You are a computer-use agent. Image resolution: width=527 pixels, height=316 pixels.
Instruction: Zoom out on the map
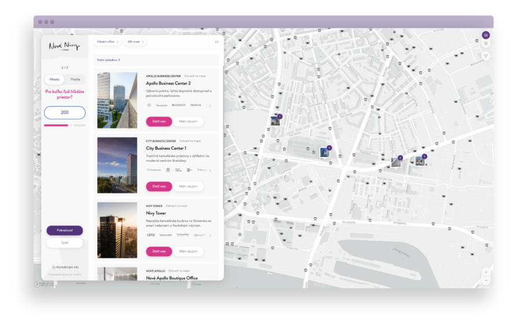(485, 280)
